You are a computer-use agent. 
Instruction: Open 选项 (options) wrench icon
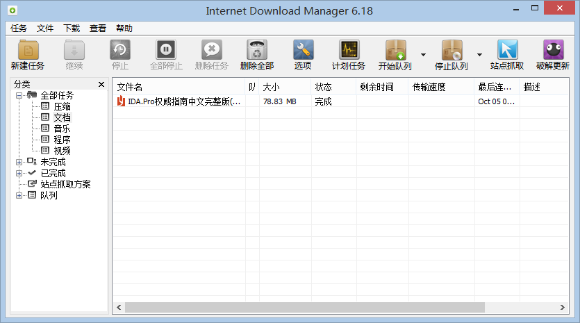point(303,50)
